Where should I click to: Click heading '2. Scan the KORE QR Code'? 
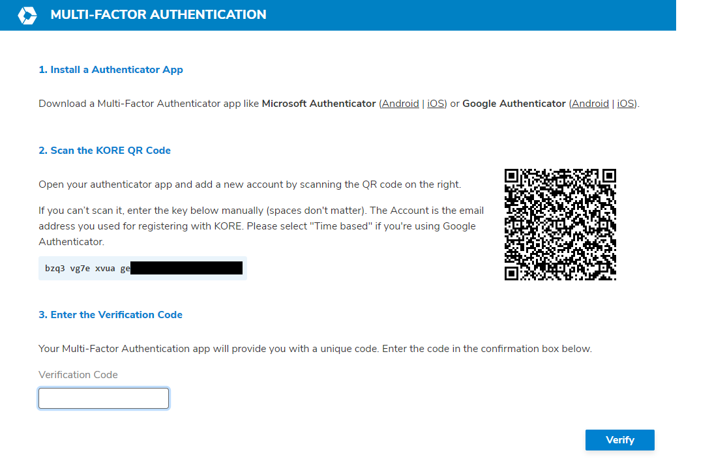104,150
